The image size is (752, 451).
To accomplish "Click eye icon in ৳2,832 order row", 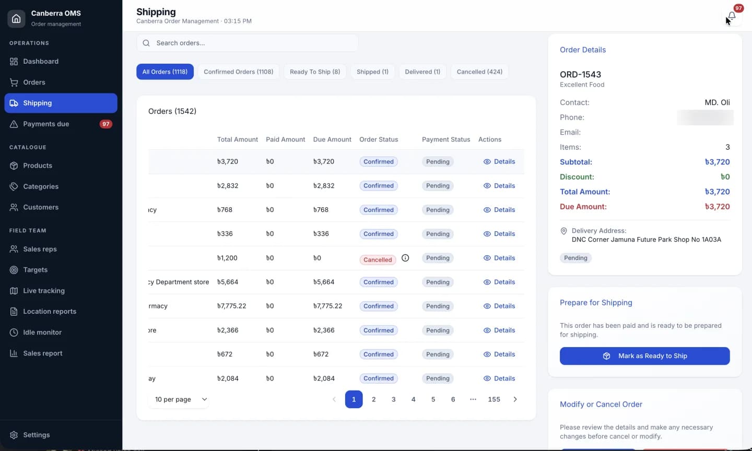I will [x=487, y=186].
